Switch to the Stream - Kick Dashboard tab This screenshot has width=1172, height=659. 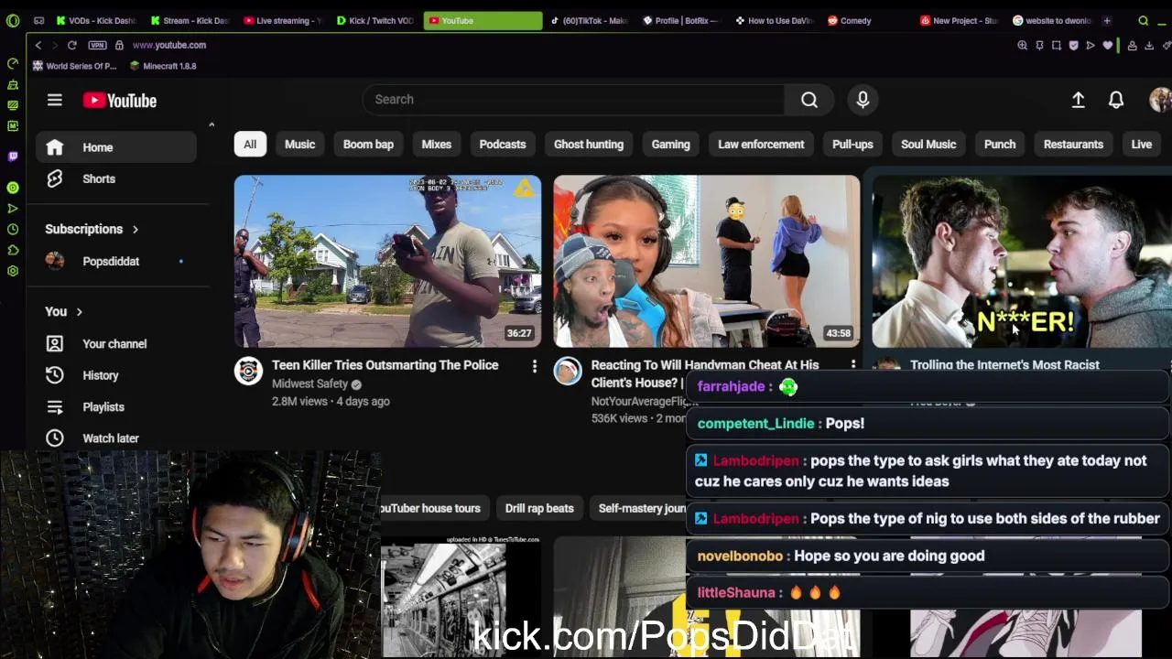pos(190,20)
